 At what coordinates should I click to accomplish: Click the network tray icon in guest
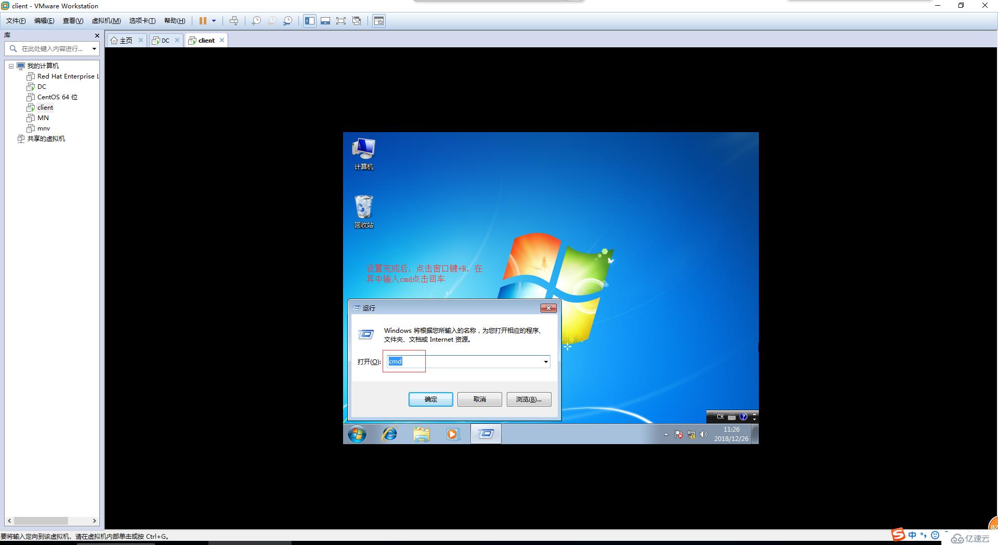(691, 434)
